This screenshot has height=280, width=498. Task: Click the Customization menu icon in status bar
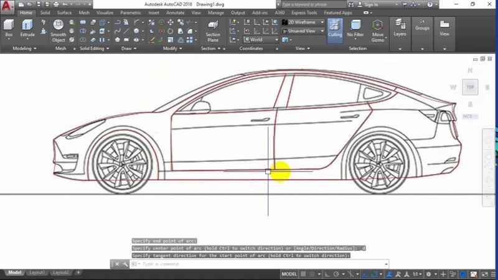[493, 274]
